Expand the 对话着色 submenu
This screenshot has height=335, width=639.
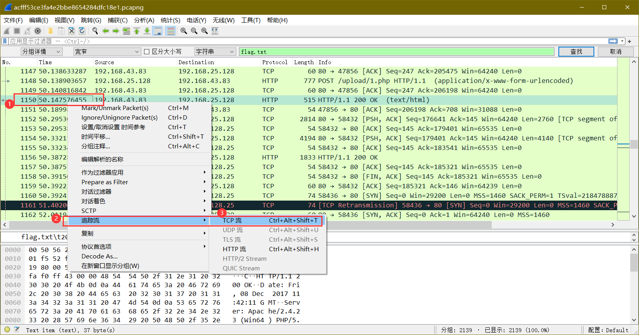pos(139,201)
